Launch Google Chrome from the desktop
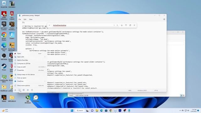This screenshot has height=113, width=201. 4,36
